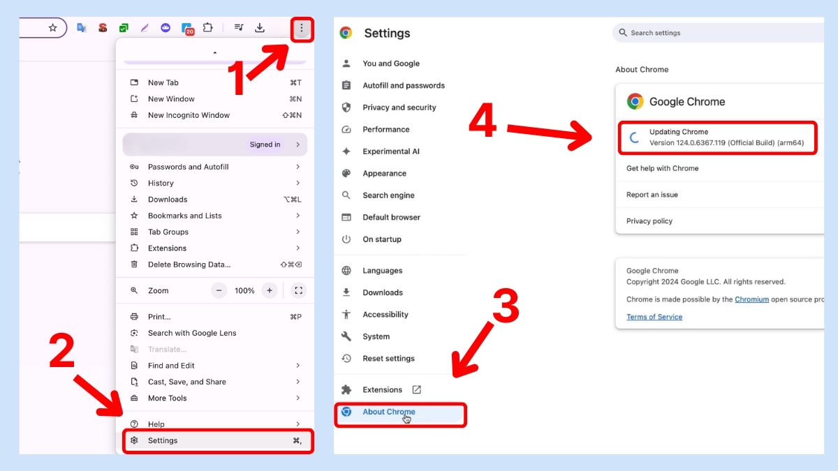Select Print… from the Chrome menu
This screenshot has width=838, height=471.
[215, 317]
